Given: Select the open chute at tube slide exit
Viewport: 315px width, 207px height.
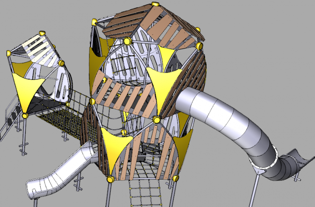Looking at the screenshot, I should 298,159.
